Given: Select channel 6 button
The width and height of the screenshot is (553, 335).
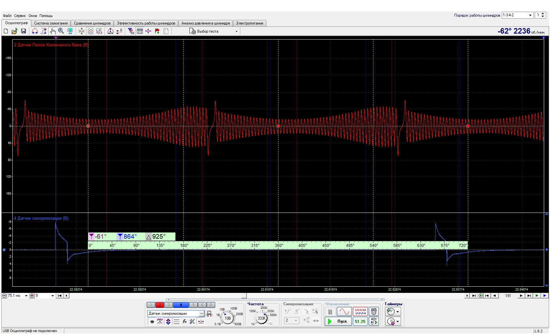Looking at the screenshot, I should (202, 305).
